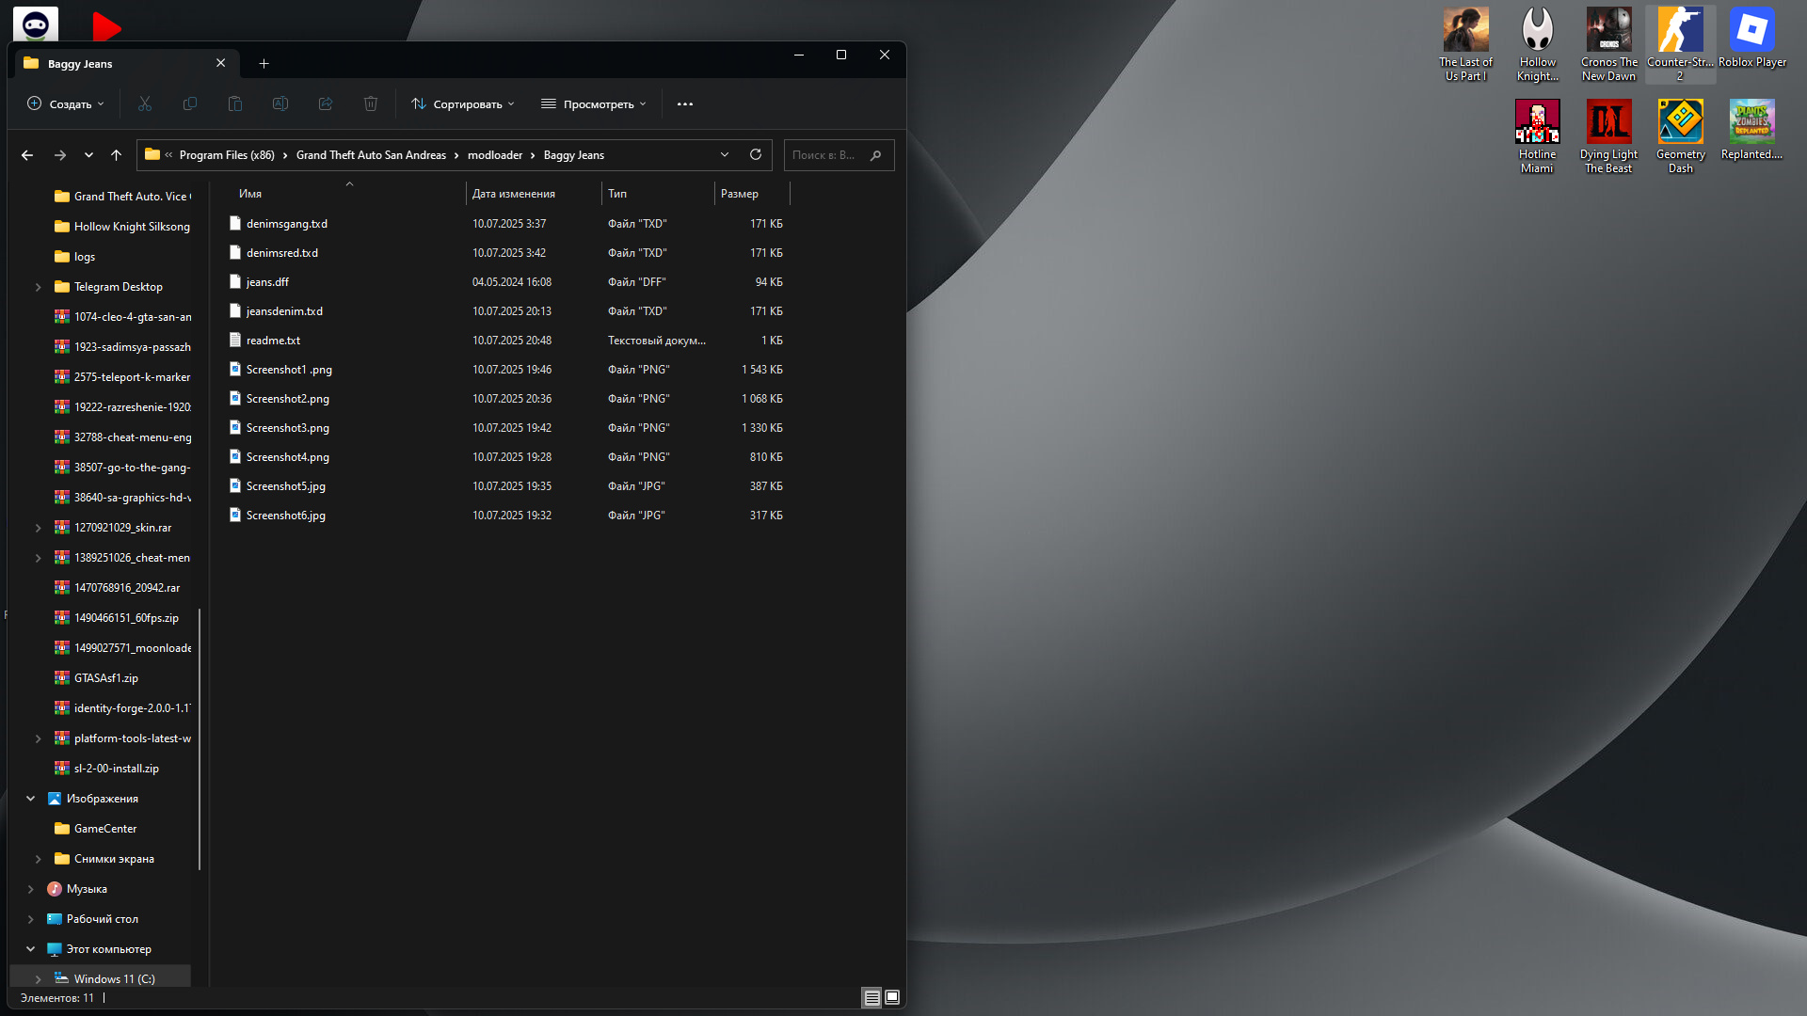Click the Delete trash bin icon

click(371, 103)
